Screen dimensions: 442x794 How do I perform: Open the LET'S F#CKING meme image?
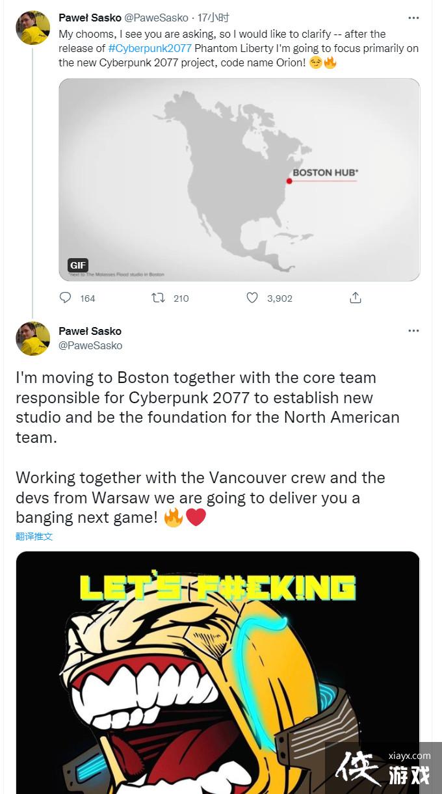pyautogui.click(x=218, y=670)
